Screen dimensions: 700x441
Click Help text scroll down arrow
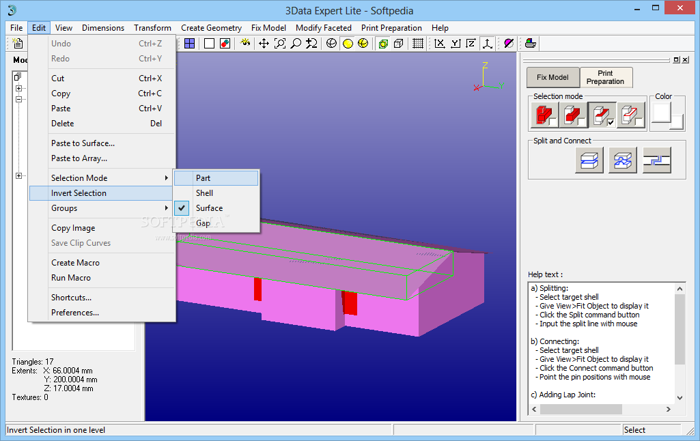680,398
